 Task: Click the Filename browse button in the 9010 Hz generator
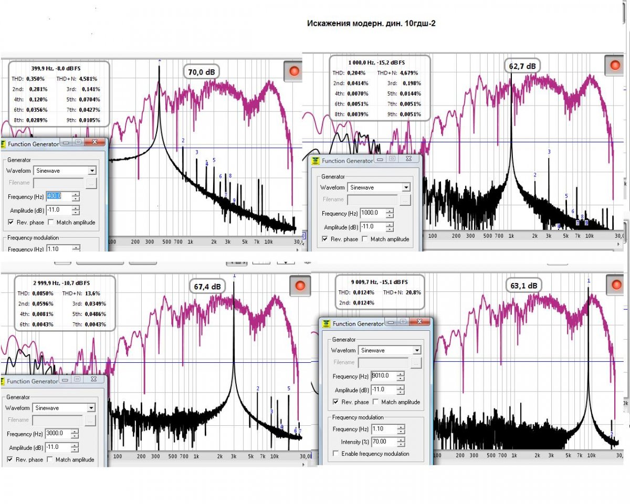tap(416, 362)
